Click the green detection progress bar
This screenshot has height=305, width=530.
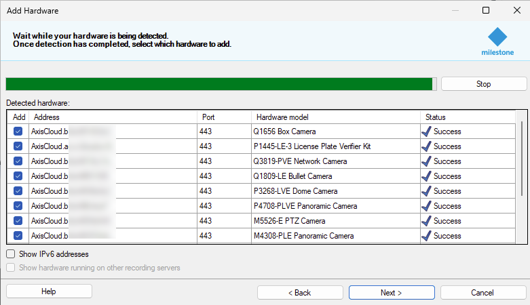point(221,84)
